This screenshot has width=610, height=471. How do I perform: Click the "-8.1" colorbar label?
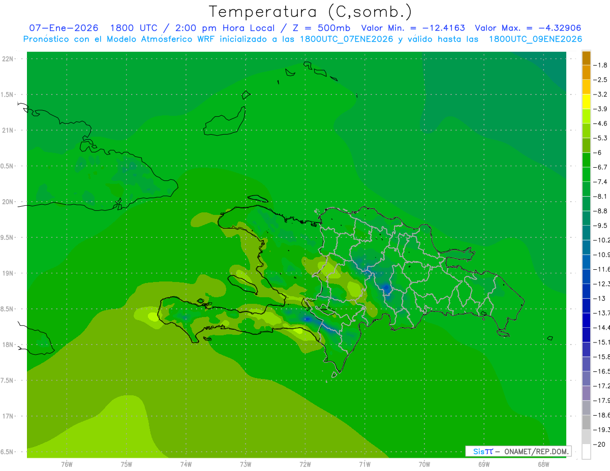click(x=600, y=196)
